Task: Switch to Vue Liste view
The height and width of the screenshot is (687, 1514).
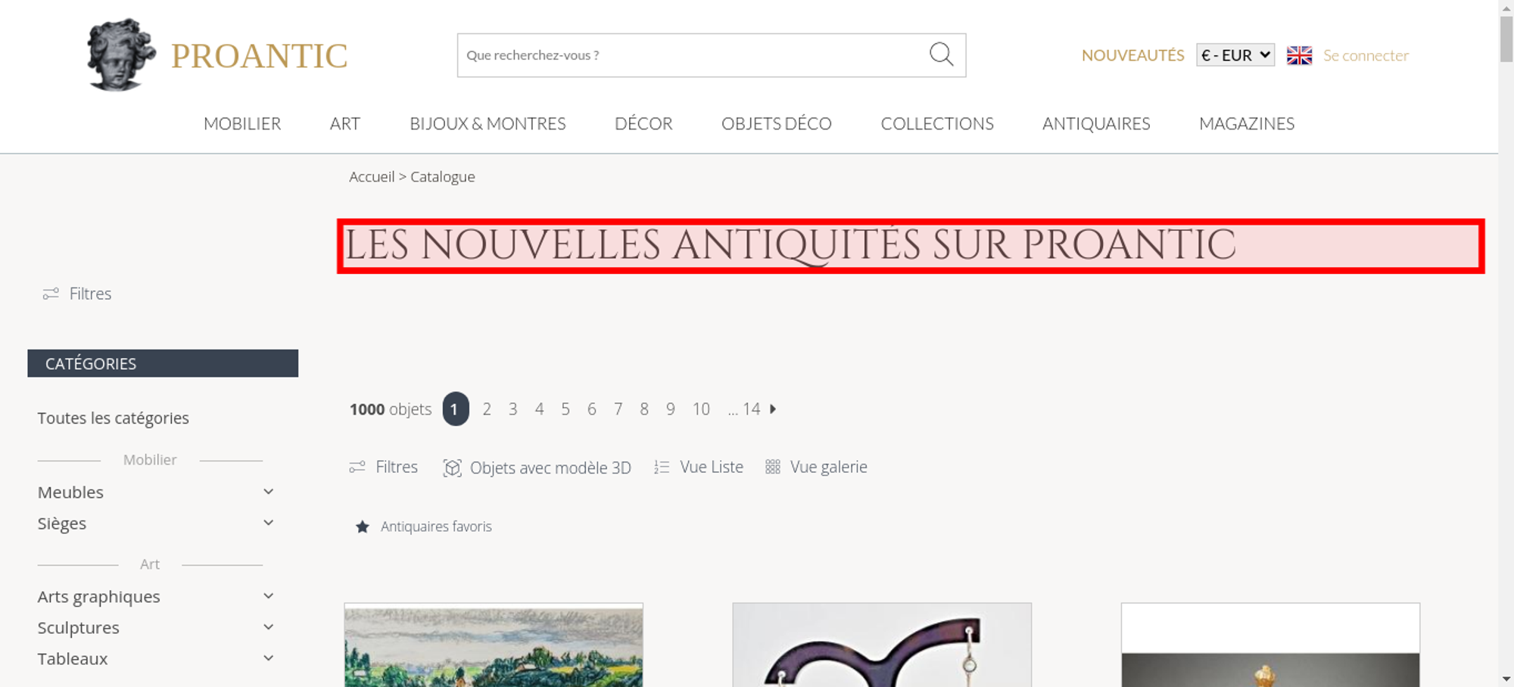Action: coord(699,467)
